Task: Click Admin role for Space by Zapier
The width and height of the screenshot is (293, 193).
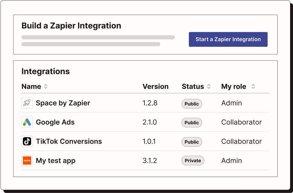Action: [231, 103]
